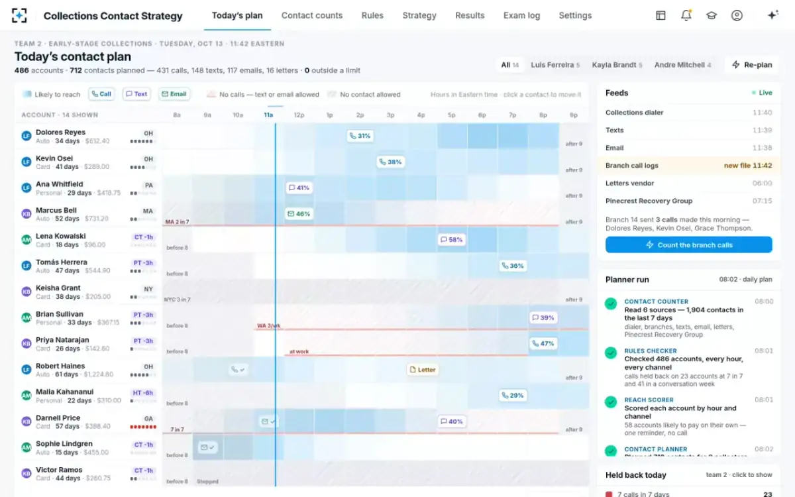The width and height of the screenshot is (795, 497).
Task: Click Dolores Reyes call contact 31%
Action: coord(360,136)
